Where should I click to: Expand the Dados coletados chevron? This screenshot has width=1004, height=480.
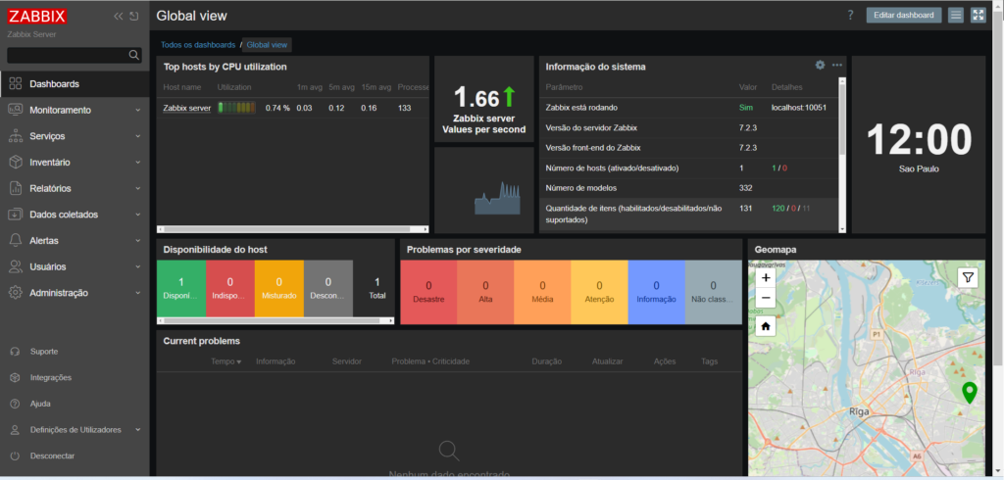(137, 215)
